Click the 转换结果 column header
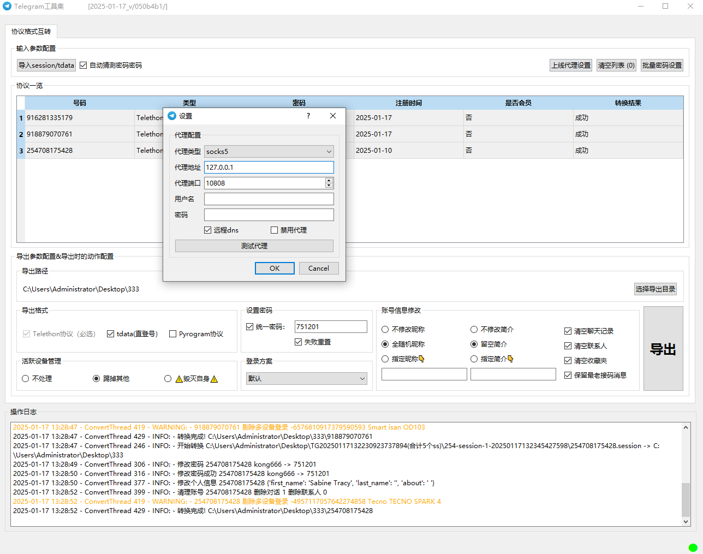This screenshot has height=554, width=703. coord(628,103)
